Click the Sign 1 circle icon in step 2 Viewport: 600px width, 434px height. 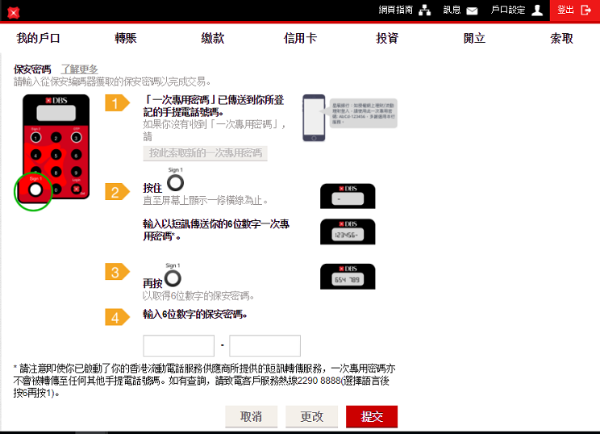pos(174,183)
